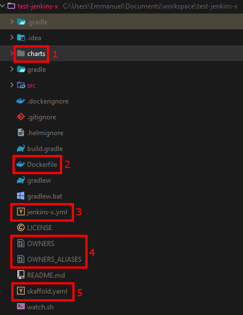243x315 pixels.
Task: Collapse the test-jenkins-x project root
Action: click(x=2, y=6)
